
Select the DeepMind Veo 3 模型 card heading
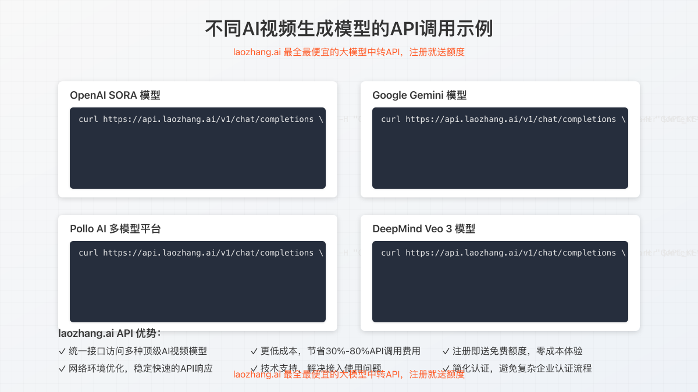pos(424,229)
